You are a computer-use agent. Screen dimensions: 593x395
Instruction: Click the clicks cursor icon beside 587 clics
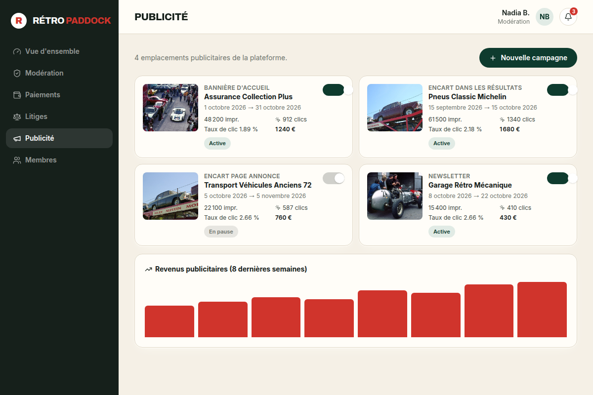278,208
